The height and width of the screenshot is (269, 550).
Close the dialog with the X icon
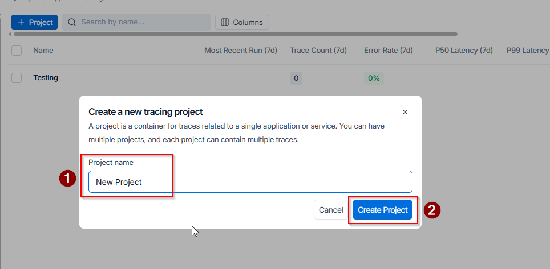405,112
